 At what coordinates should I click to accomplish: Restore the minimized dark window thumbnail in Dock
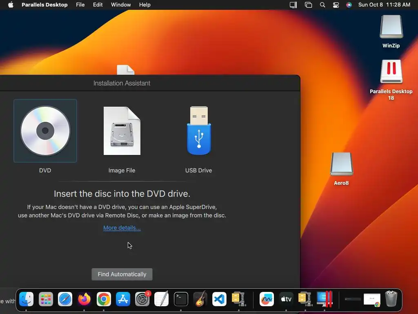click(x=352, y=299)
